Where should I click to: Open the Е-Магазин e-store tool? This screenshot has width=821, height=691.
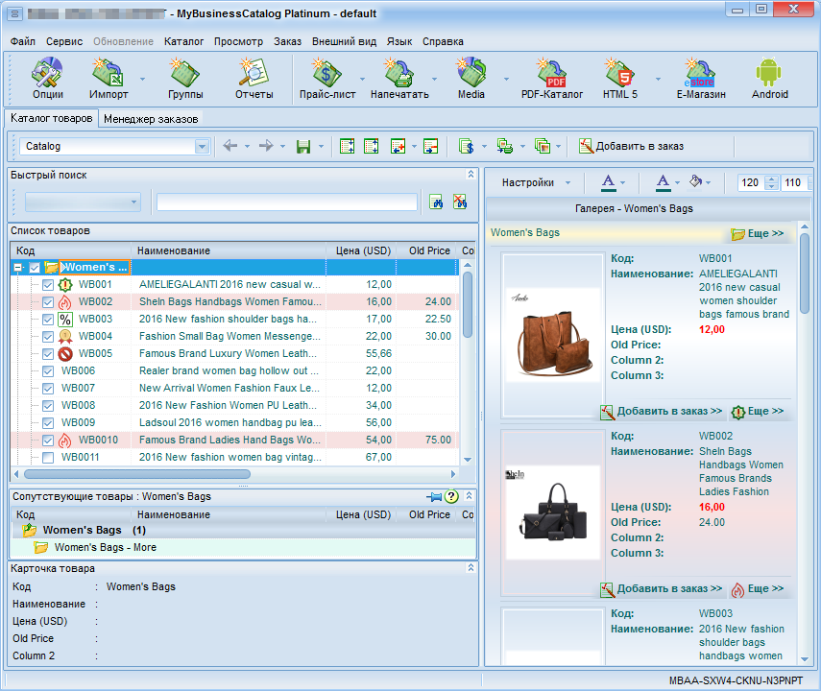(701, 79)
